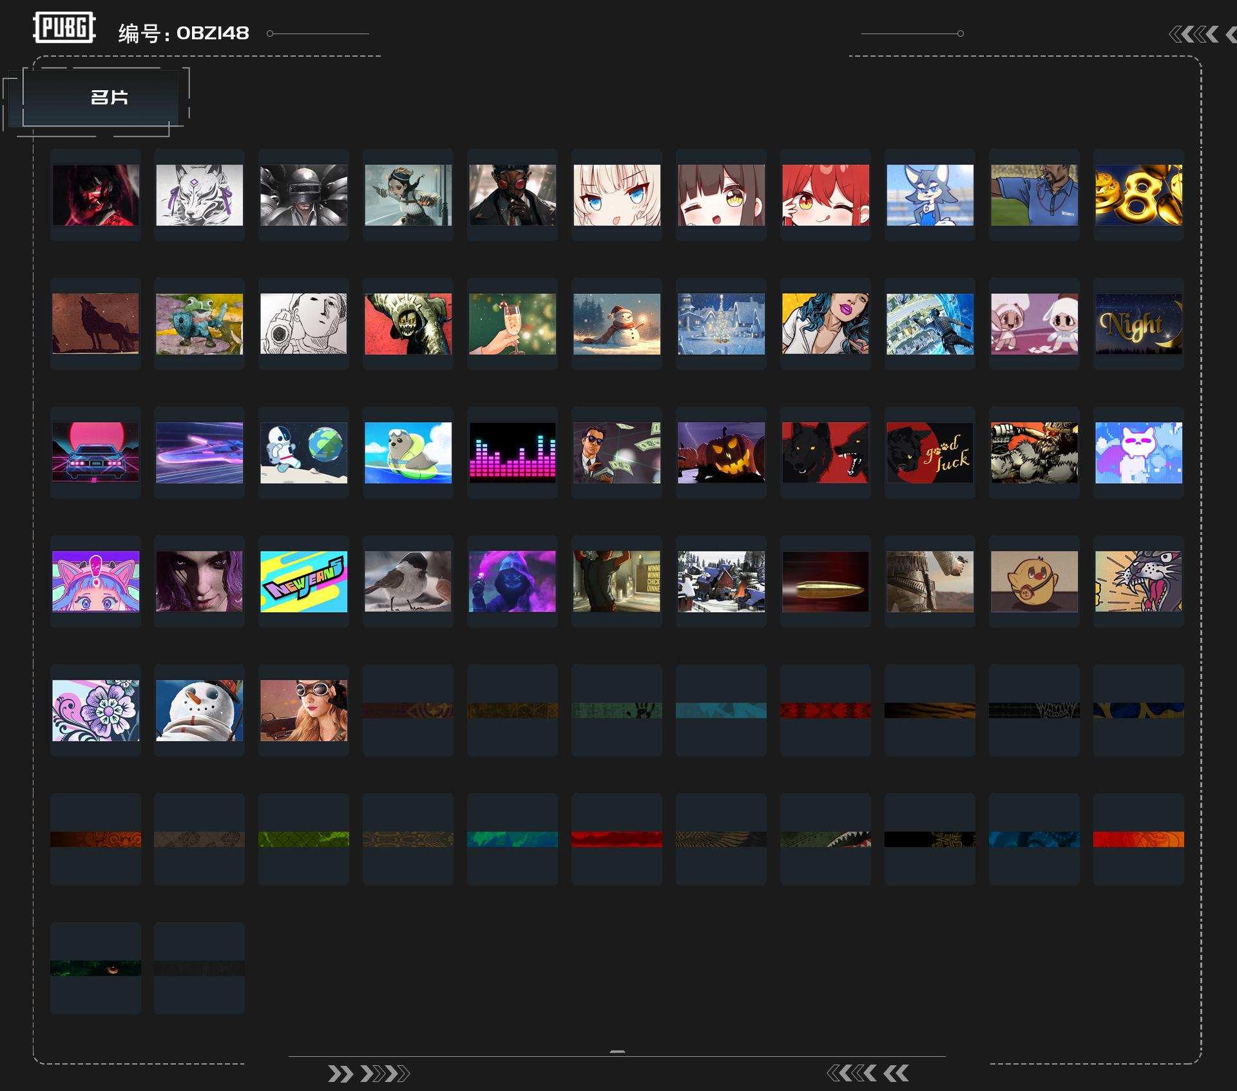This screenshot has height=1091, width=1237.
Task: Pick the hooded skull on red nameplate
Action: [408, 323]
